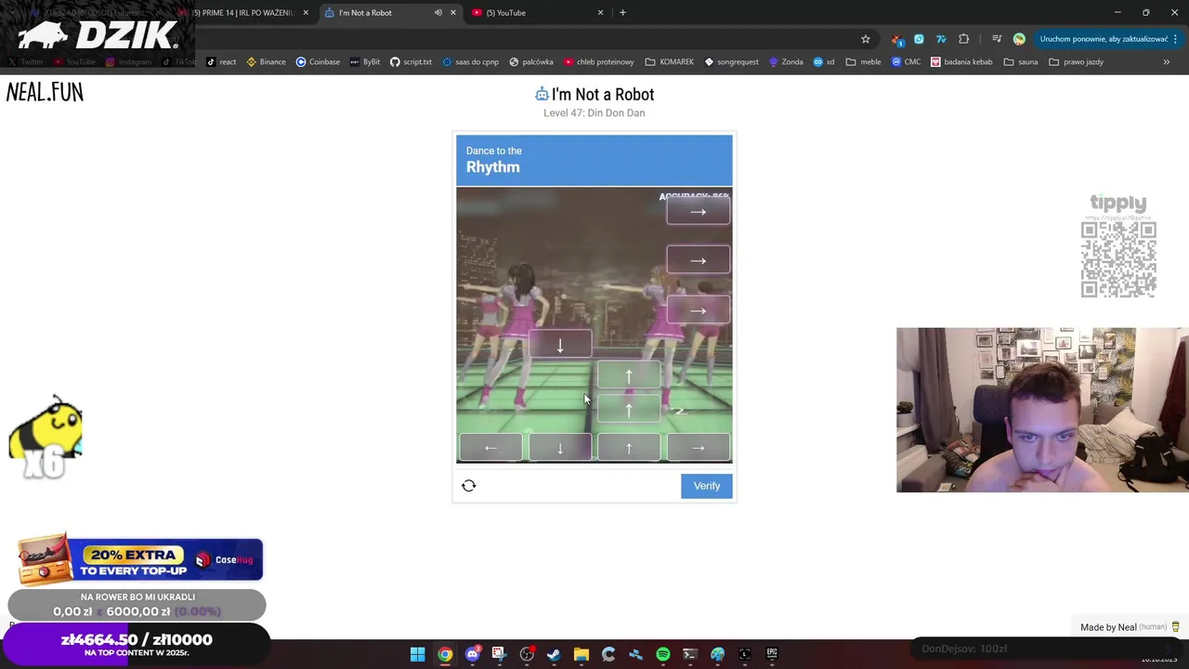The width and height of the screenshot is (1189, 669).
Task: Open the Binance bookmark
Action: coord(266,62)
